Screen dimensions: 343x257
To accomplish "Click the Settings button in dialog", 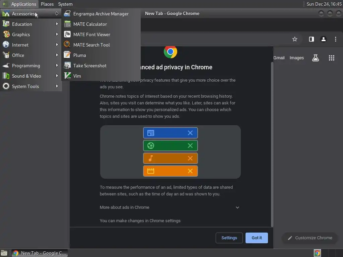I will click(229, 238).
